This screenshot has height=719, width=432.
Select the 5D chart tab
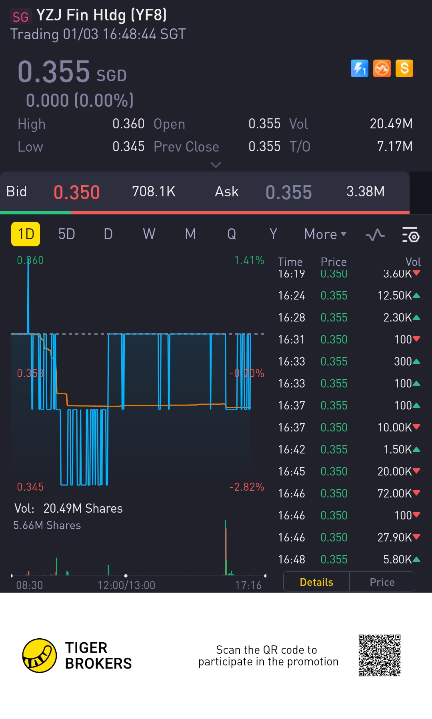tap(66, 234)
